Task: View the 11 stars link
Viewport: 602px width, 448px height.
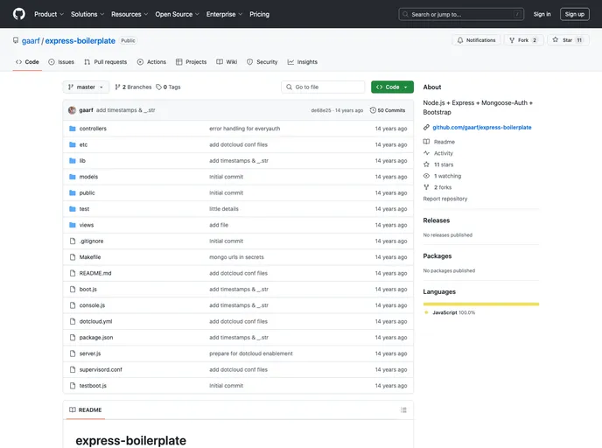Action: 444,164
